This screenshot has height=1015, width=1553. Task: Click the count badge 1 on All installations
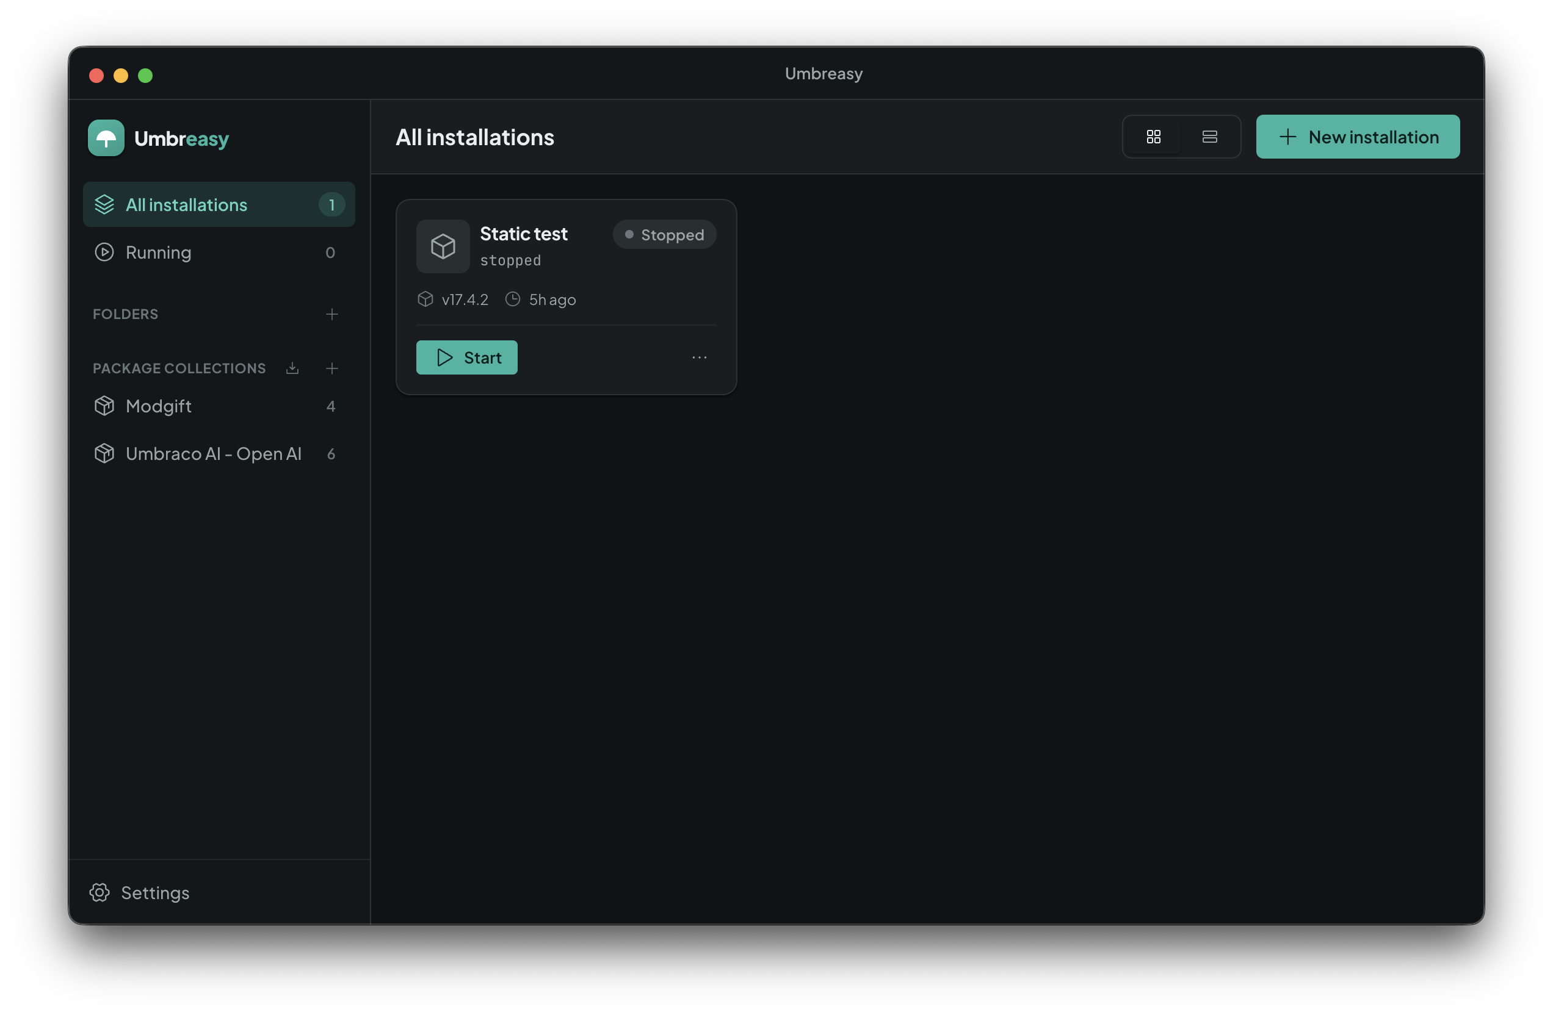click(x=331, y=205)
